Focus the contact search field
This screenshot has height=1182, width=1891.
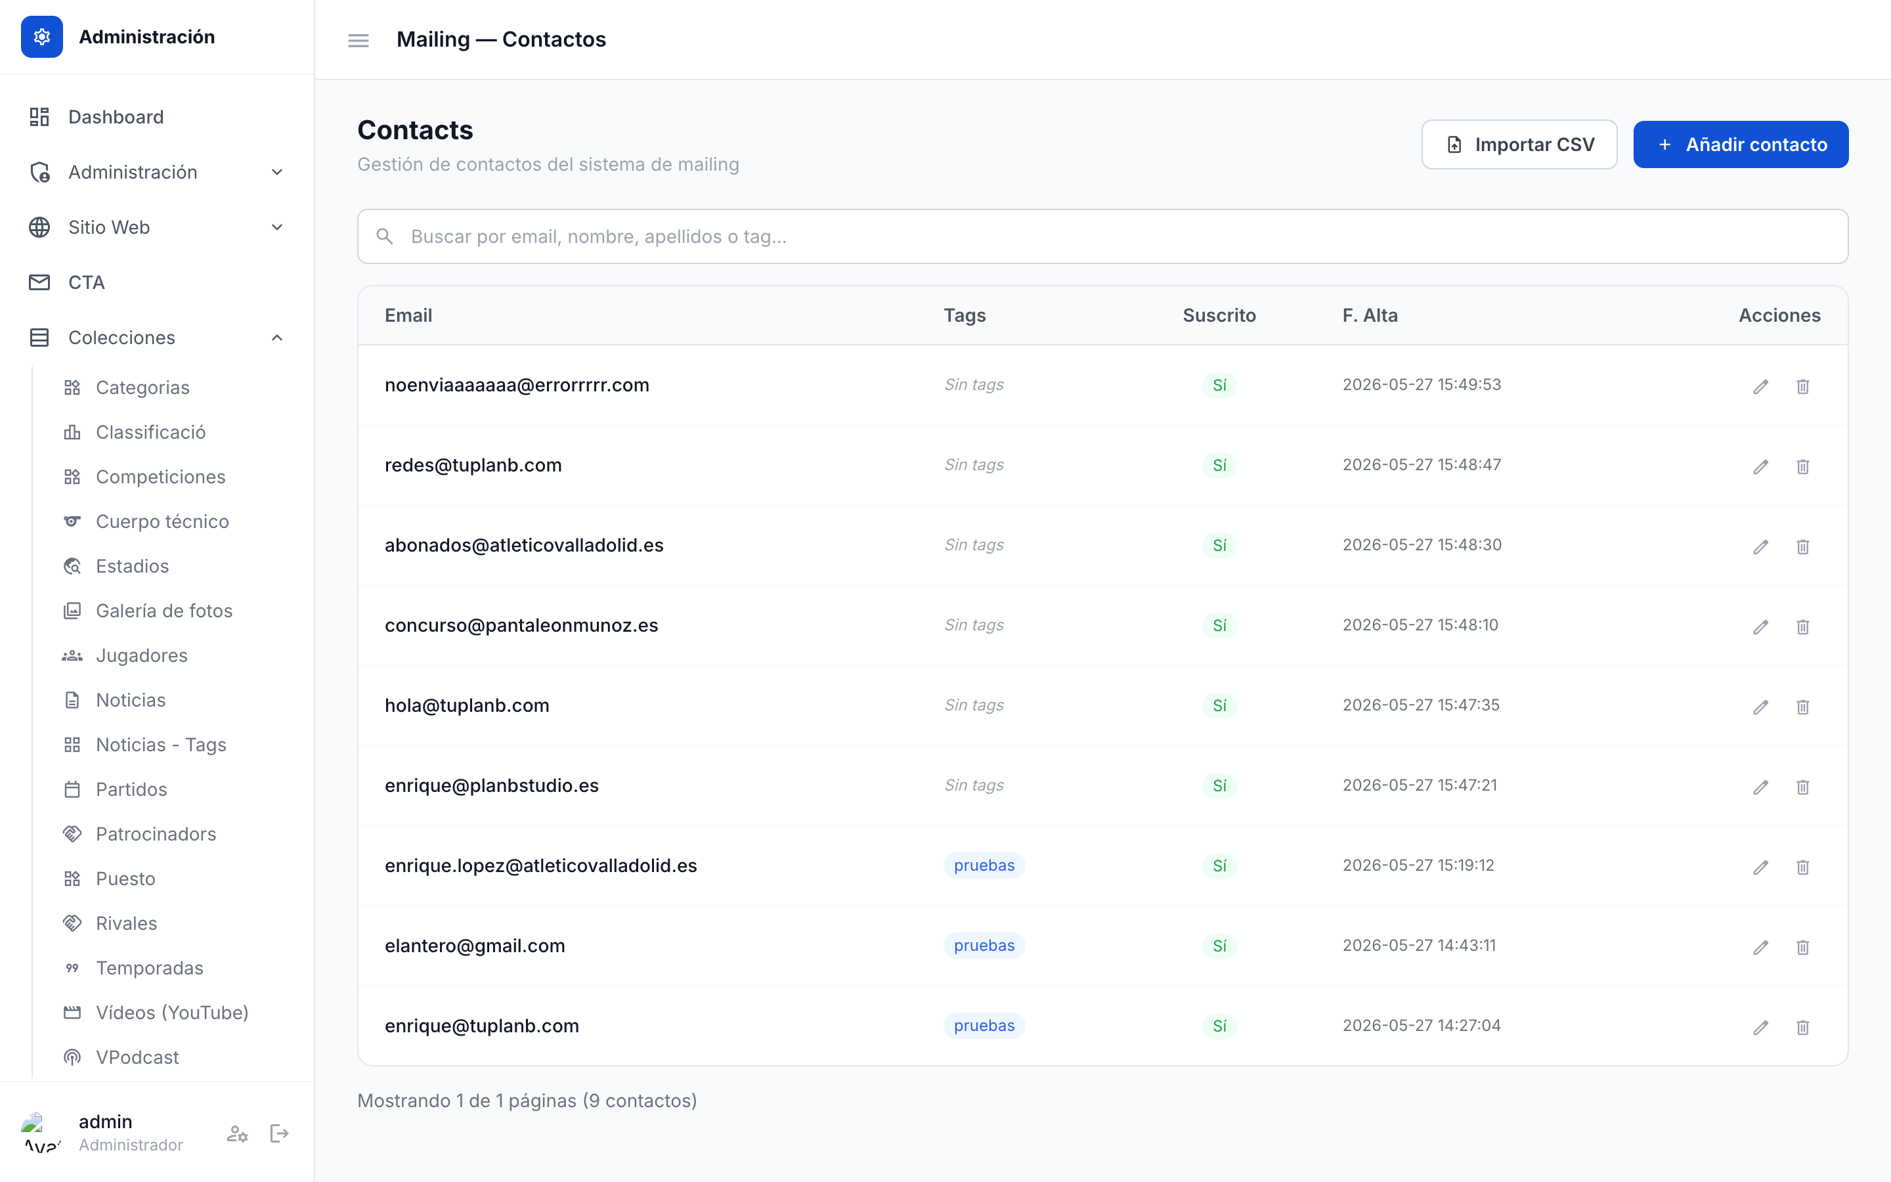click(1102, 236)
